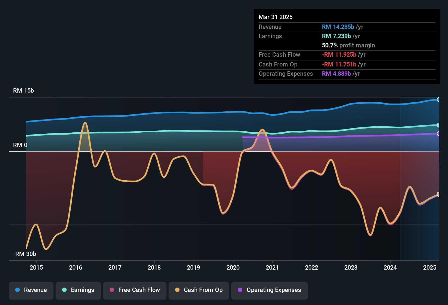
Task: Select the Revenue endpoint marker on the chart
Action: (x=439, y=99)
